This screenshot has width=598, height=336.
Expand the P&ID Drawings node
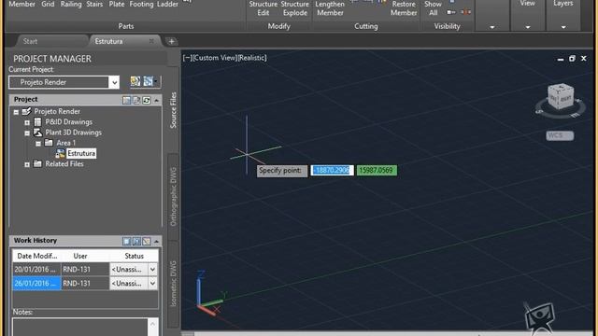(27, 122)
